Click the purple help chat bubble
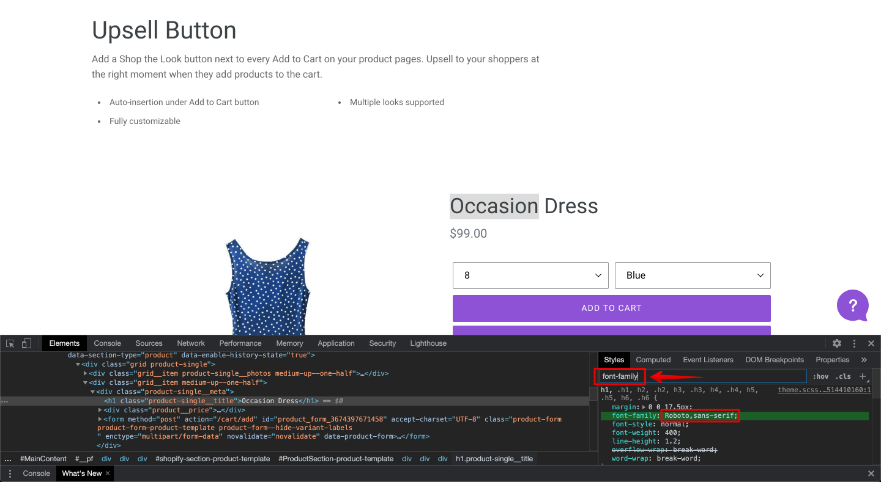The width and height of the screenshot is (881, 482). (x=853, y=305)
